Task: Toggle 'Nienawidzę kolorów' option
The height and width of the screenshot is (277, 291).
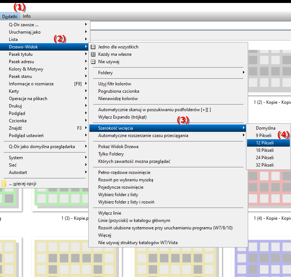Action: pyautogui.click(x=168, y=99)
